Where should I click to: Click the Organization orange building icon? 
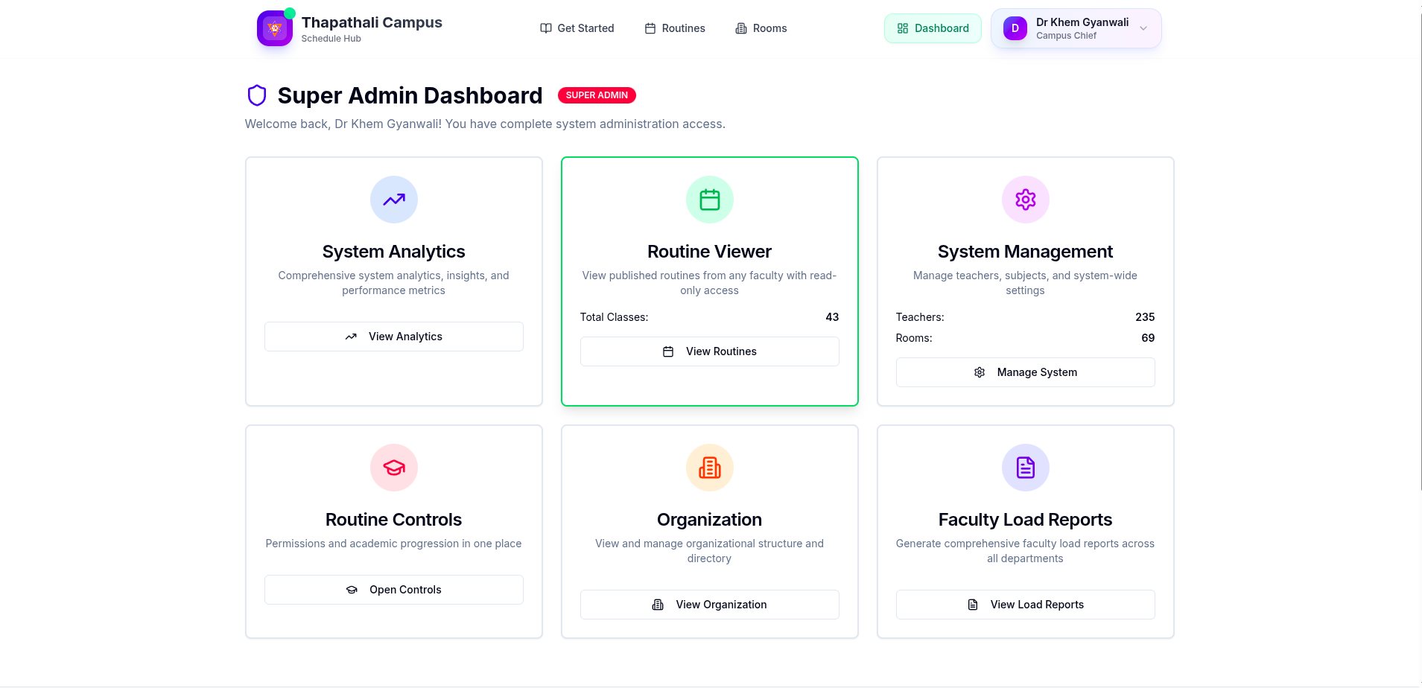(710, 468)
